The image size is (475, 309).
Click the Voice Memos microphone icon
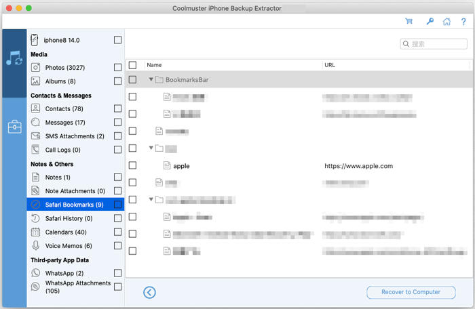[36, 246]
